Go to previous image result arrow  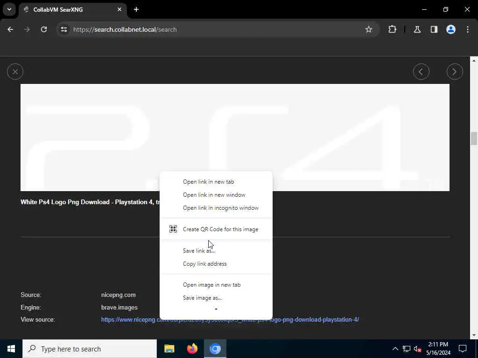click(421, 71)
